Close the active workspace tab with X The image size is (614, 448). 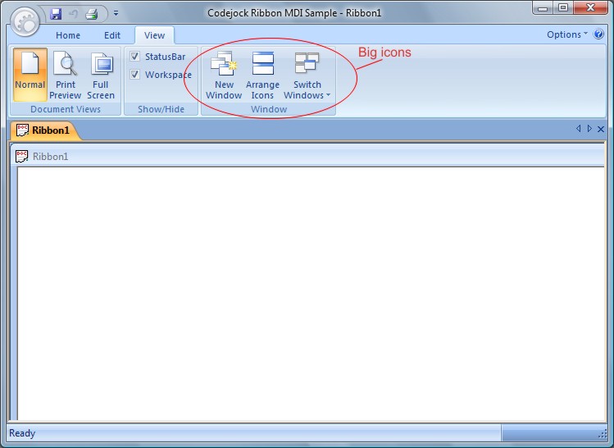click(x=601, y=129)
